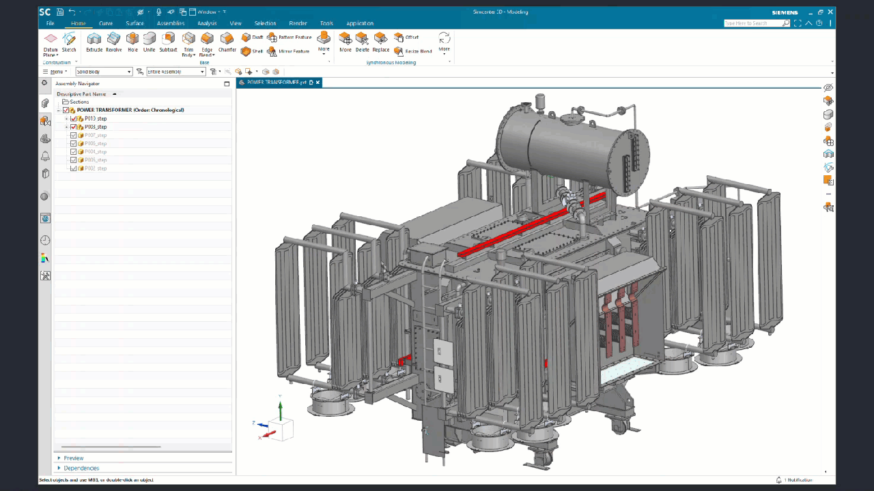Open the Analysis ribbon tab
Screen dimensions: 874x491
[207, 23]
